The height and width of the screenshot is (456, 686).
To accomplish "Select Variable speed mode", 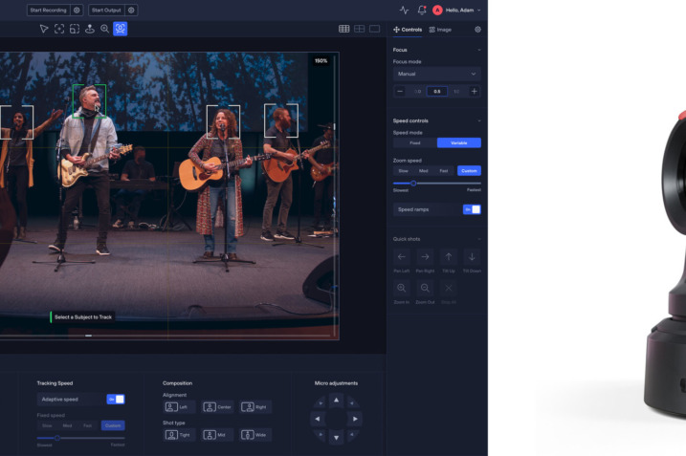I will click(x=459, y=142).
